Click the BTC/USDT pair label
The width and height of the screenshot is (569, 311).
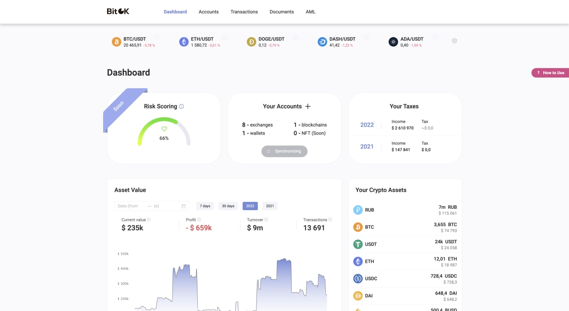click(135, 39)
